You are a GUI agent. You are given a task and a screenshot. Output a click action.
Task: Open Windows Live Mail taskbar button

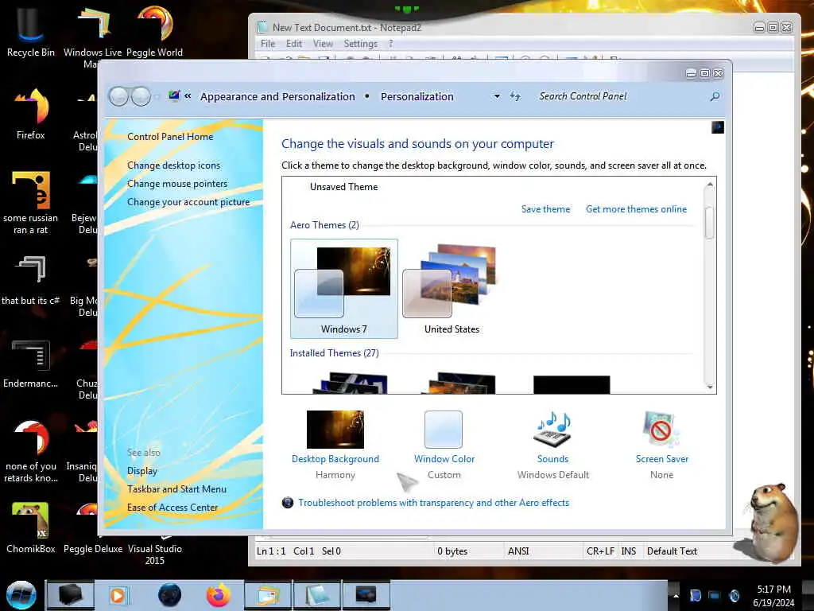tap(268, 595)
